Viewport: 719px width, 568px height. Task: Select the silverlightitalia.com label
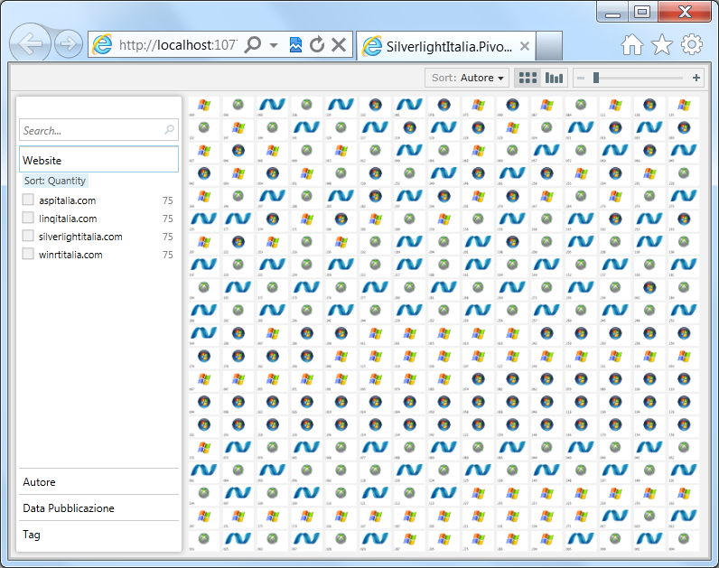80,237
